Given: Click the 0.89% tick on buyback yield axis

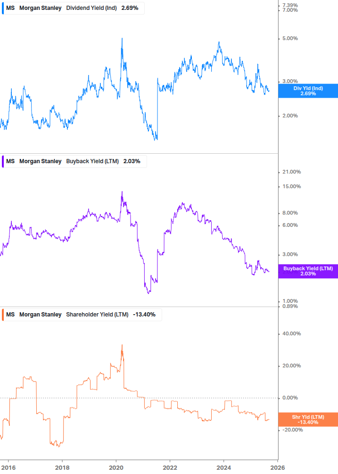Looking at the screenshot, I should click(290, 306).
